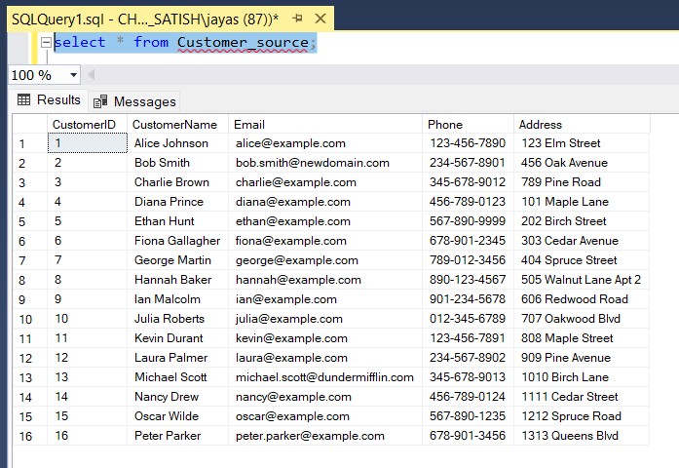Viewport: 679px width, 468px height.
Task: Select the 505 Walnut Lane Apt 2 cell
Action: 582,280
